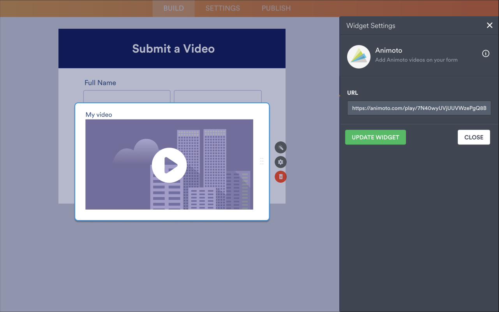Viewport: 499px width, 312px height.
Task: Delete the widget with the trash icon
Action: pos(280,176)
